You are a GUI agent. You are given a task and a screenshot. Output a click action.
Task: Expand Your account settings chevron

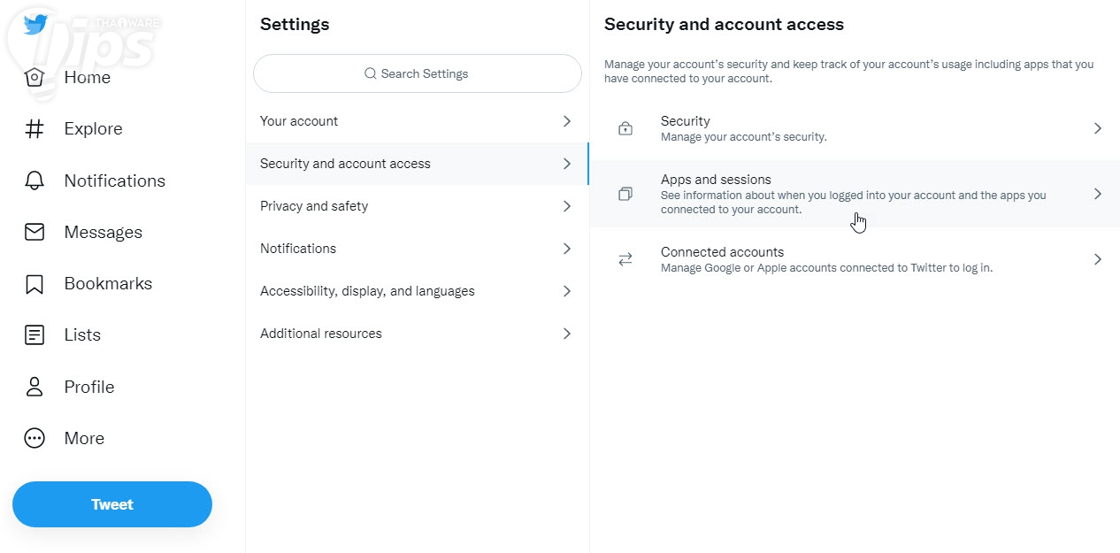pyautogui.click(x=567, y=121)
